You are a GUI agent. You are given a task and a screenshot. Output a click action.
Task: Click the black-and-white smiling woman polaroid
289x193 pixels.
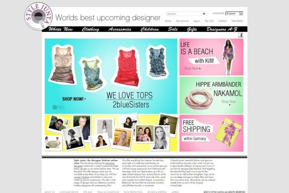click(x=161, y=138)
